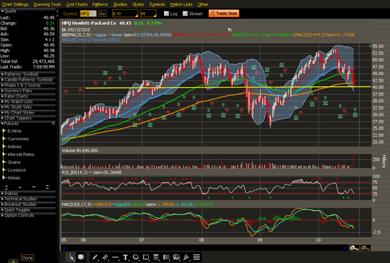Open the Studies menu
The width and height of the screenshot is (390, 263).
coord(120,4)
